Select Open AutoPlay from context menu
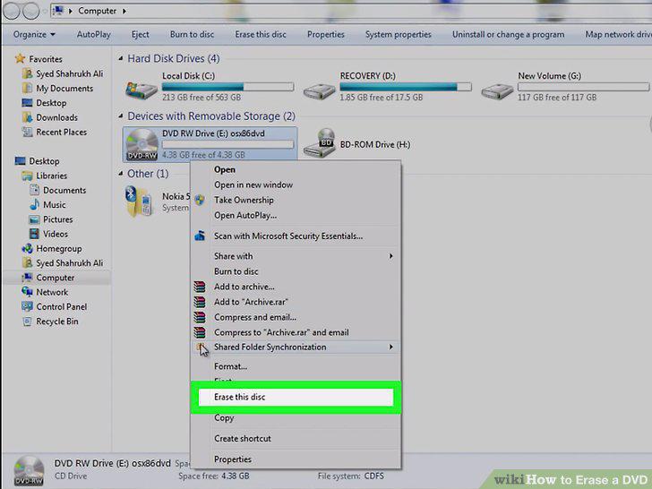Viewport: 652px width, 489px height. coord(245,215)
